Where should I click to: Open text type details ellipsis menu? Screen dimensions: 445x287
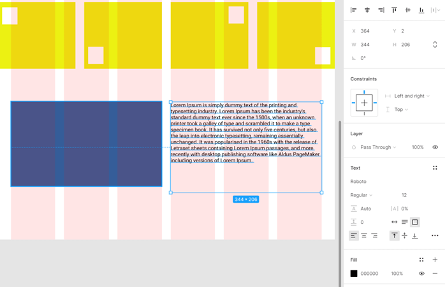(435, 235)
